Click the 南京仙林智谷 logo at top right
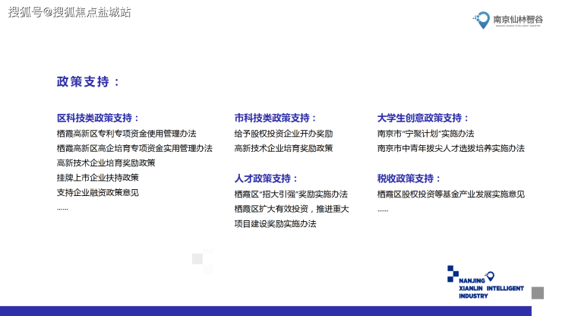 pos(508,20)
